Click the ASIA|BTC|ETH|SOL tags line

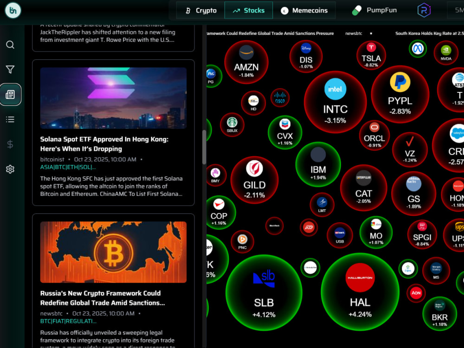pyautogui.click(x=68, y=167)
